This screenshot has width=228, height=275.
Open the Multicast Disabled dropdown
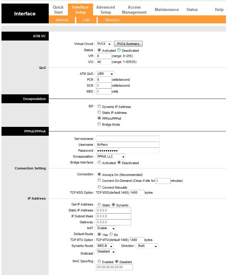106,252
